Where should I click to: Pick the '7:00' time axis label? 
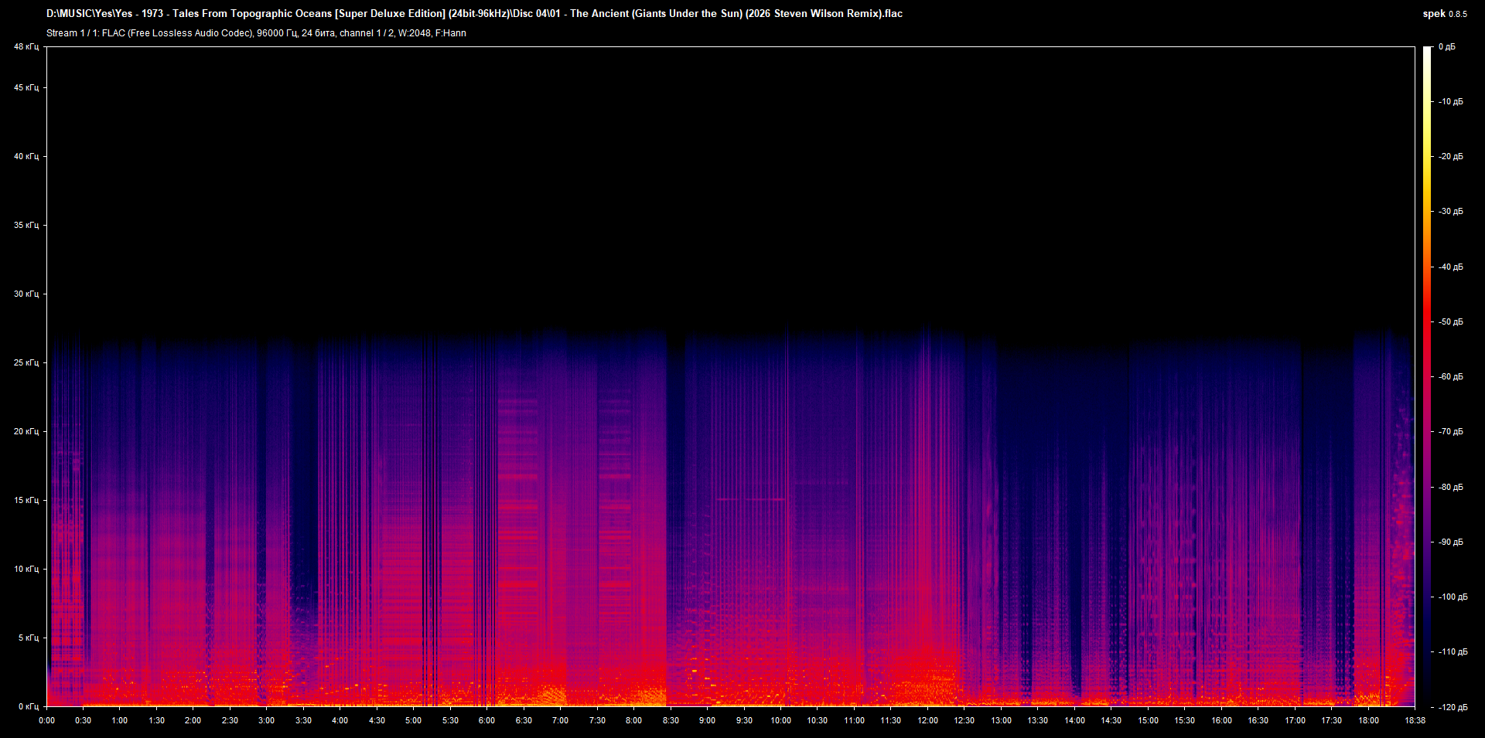pyautogui.click(x=560, y=720)
